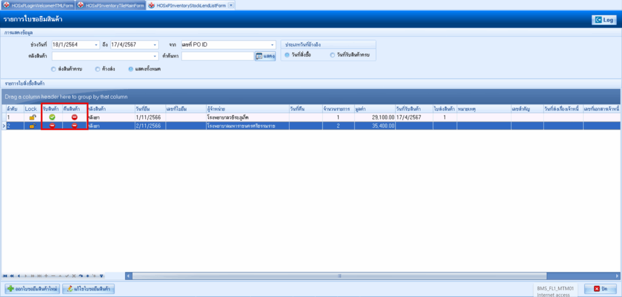Select the ค้างส่ง radio option
Image resolution: width=622 pixels, height=297 pixels.
pos(97,69)
